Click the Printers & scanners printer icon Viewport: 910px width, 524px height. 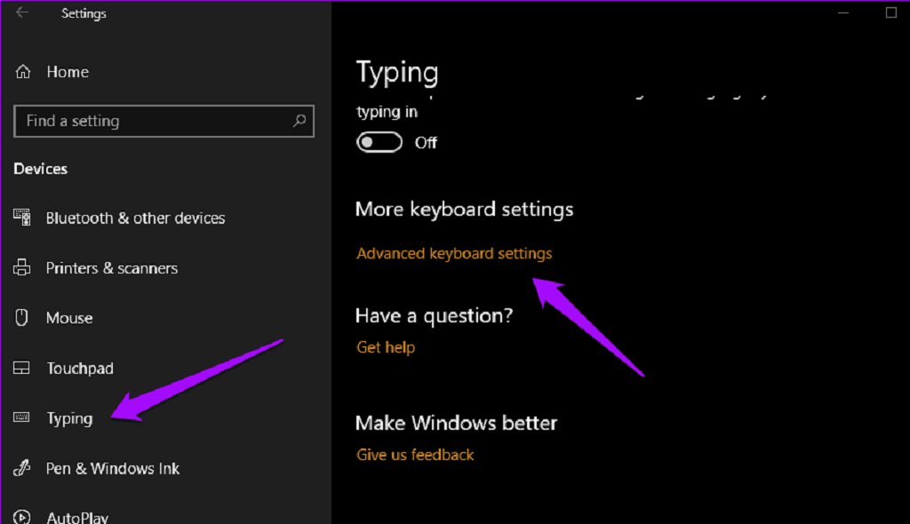22,267
